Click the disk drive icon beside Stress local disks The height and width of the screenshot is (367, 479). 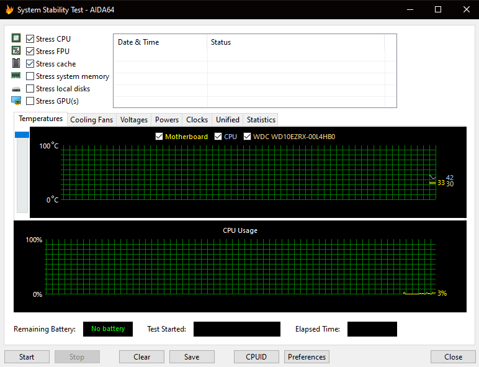tap(16, 89)
